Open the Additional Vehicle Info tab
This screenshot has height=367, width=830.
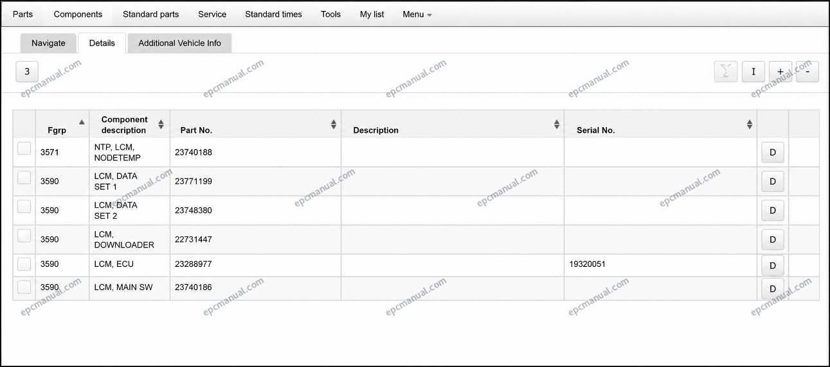(x=179, y=43)
